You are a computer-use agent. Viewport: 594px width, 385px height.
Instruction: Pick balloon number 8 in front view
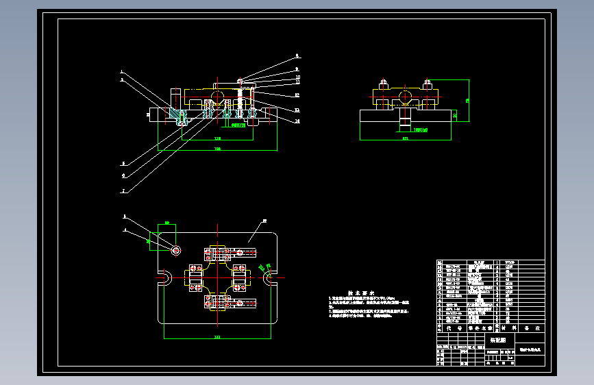(x=297, y=55)
